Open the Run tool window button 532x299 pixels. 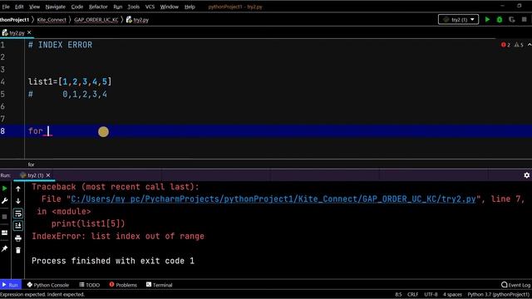pyautogui.click(x=10, y=285)
